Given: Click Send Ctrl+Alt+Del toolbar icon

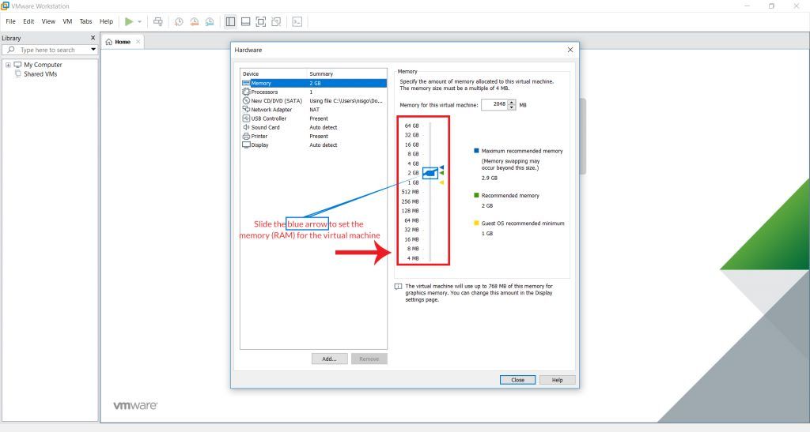Looking at the screenshot, I should pos(158,21).
